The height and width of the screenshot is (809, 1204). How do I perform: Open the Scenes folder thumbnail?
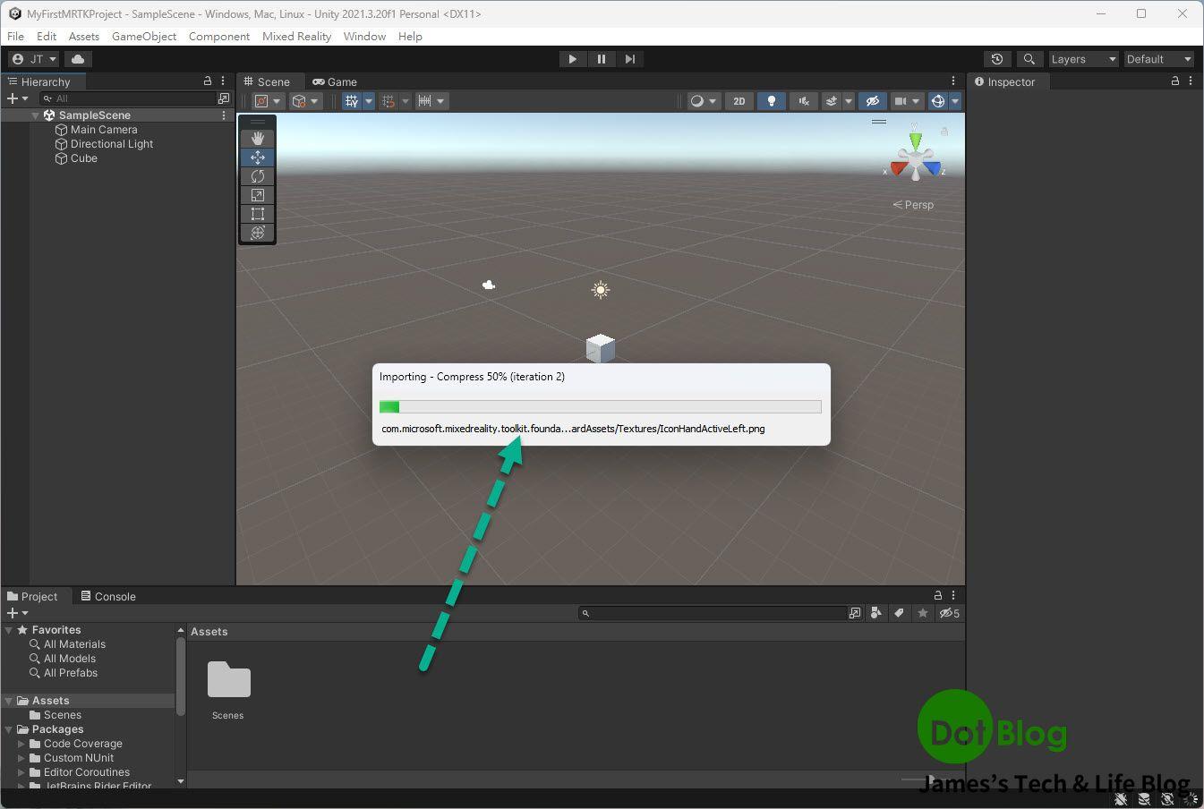228,679
